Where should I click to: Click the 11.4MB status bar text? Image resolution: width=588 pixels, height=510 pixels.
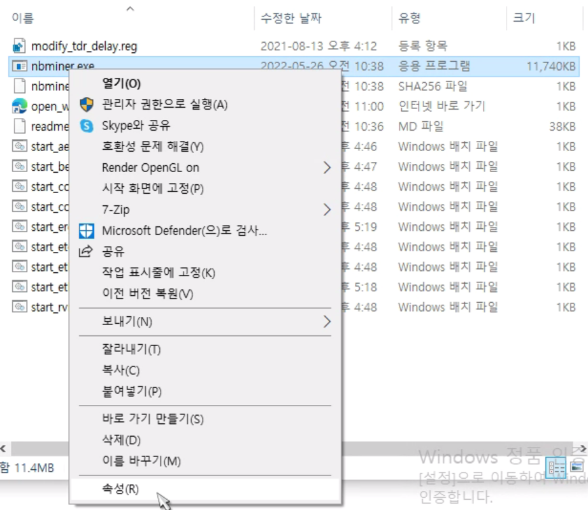point(34,467)
